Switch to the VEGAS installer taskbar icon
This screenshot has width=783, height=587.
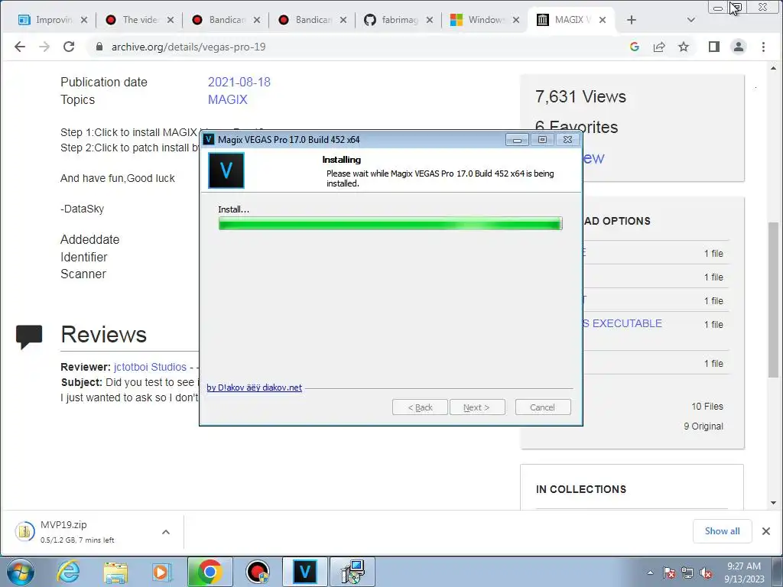305,572
